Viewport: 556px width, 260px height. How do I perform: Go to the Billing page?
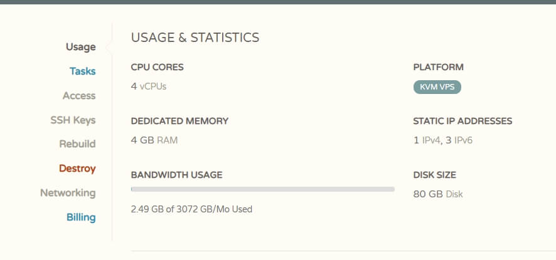(81, 217)
